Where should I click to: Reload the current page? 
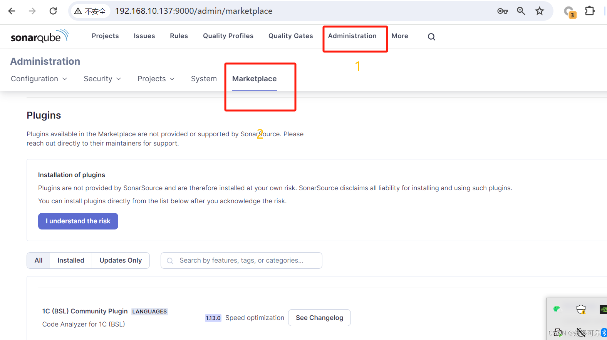tap(53, 11)
